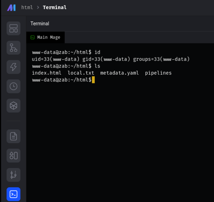The width and height of the screenshot is (214, 202).
Task: Open Pipeline runs via the clock icon
Action: (x=13, y=86)
